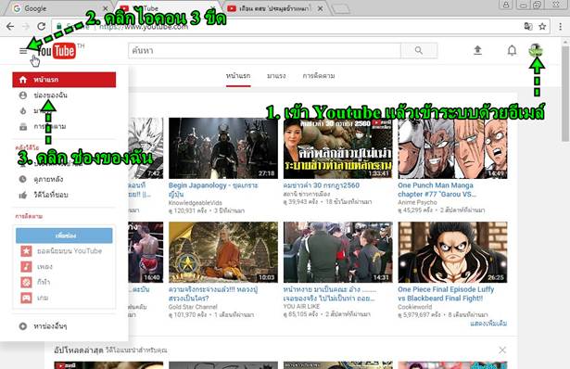Click inside the ค้นหา search field
This screenshot has width=570, height=369.
[x=264, y=51]
